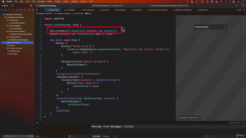Go forward in editor history
This screenshot has width=246, height=138.
pos(43,10)
